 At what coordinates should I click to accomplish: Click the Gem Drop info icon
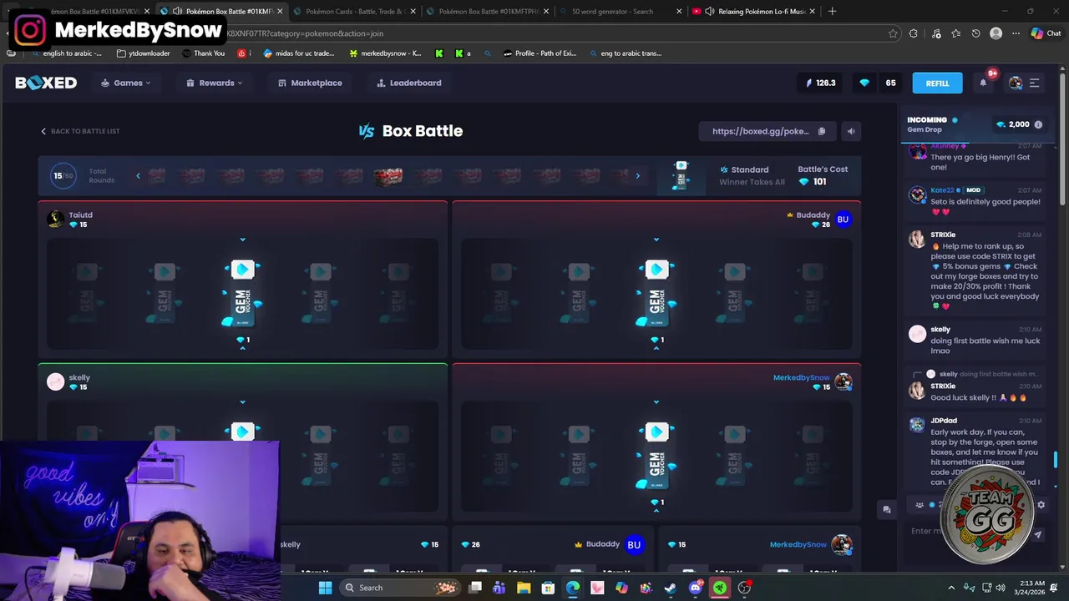click(x=1038, y=124)
